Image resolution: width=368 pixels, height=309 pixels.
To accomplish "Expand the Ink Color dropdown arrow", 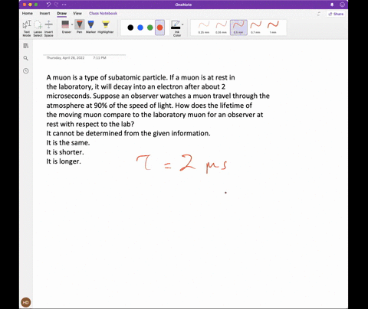I will tap(182, 24).
